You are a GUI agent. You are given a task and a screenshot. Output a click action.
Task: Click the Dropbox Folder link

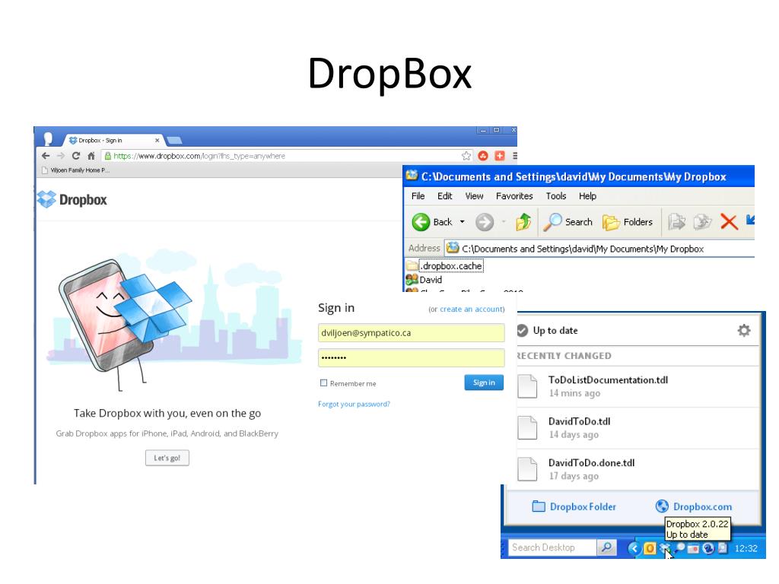pyautogui.click(x=574, y=506)
